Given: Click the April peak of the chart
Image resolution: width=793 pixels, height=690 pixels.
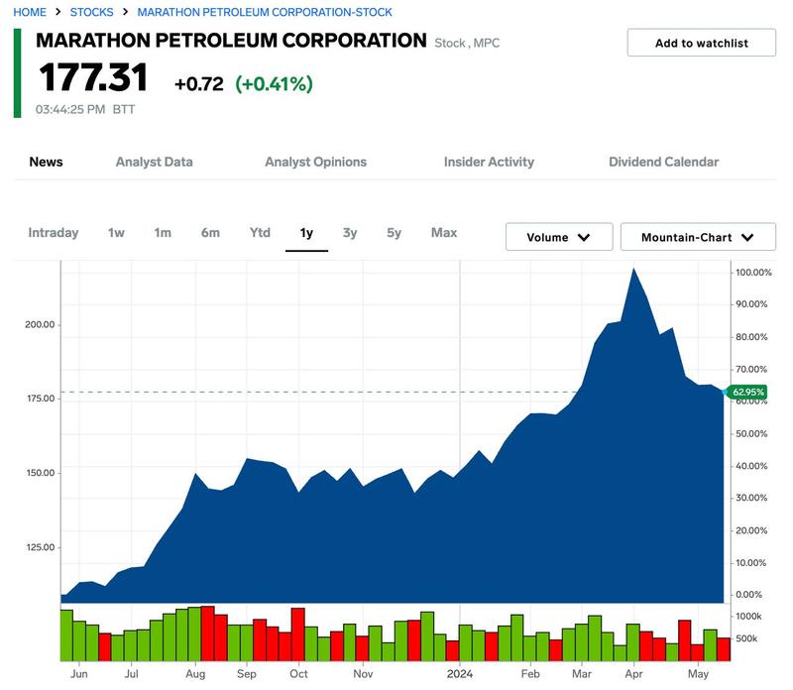Looking at the screenshot, I should point(633,269).
